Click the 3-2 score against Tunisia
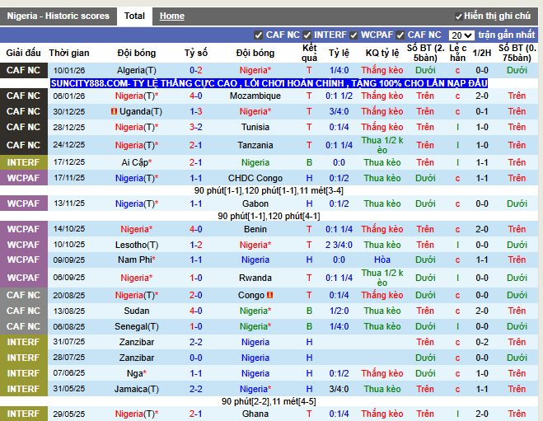543x421 pixels. point(195,127)
